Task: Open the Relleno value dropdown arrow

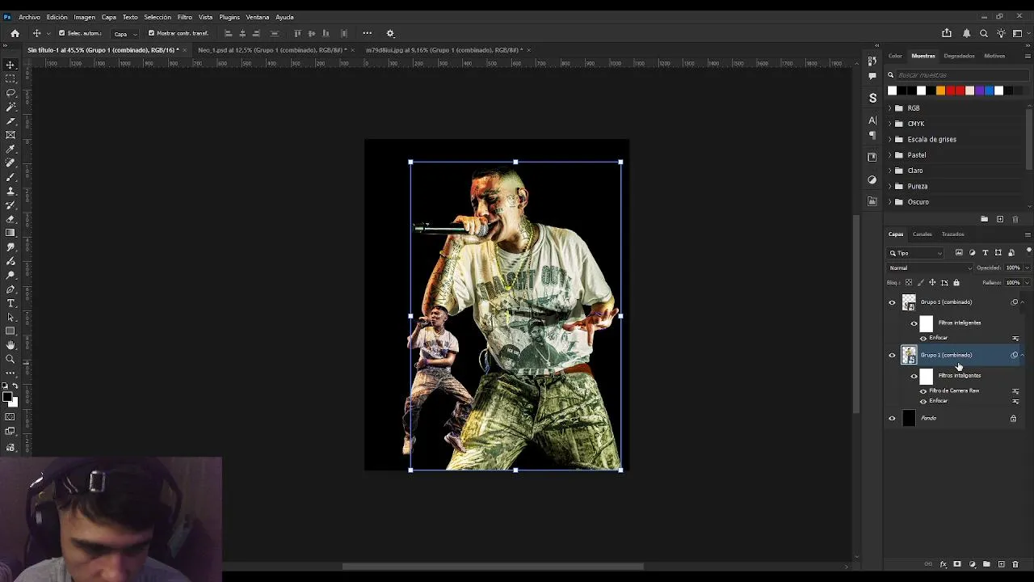Action: [x=1027, y=283]
